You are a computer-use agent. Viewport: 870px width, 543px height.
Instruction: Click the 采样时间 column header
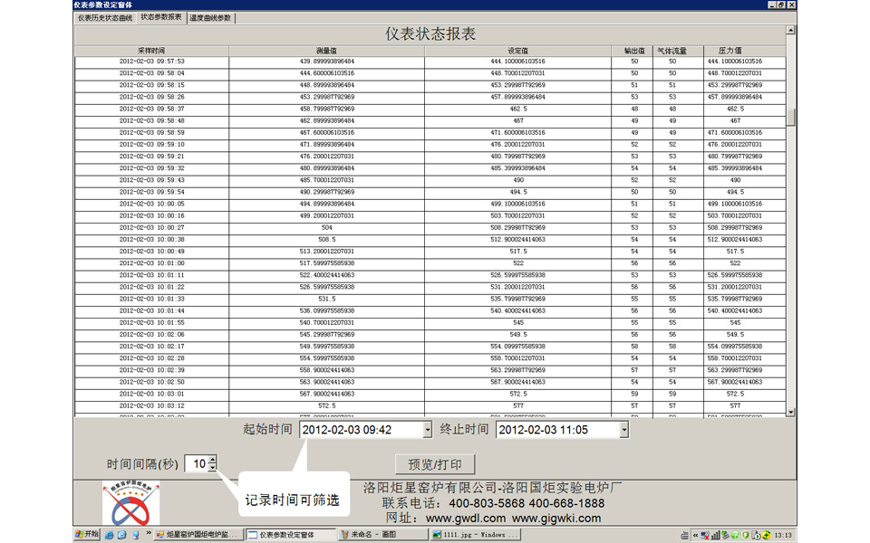[x=150, y=51]
